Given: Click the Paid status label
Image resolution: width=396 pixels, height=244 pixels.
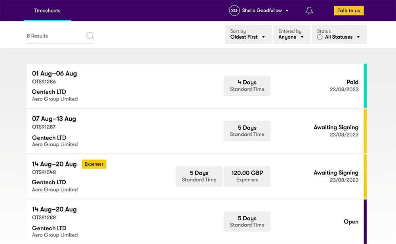Looking at the screenshot, I should (x=353, y=82).
